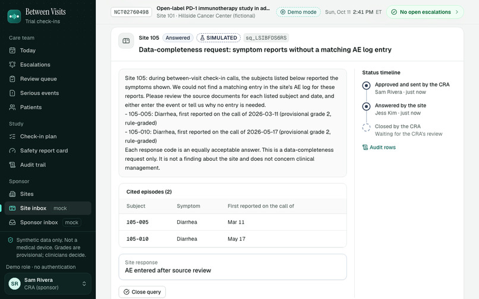
Task: Select subject cell 105-010
Action: pos(137,239)
